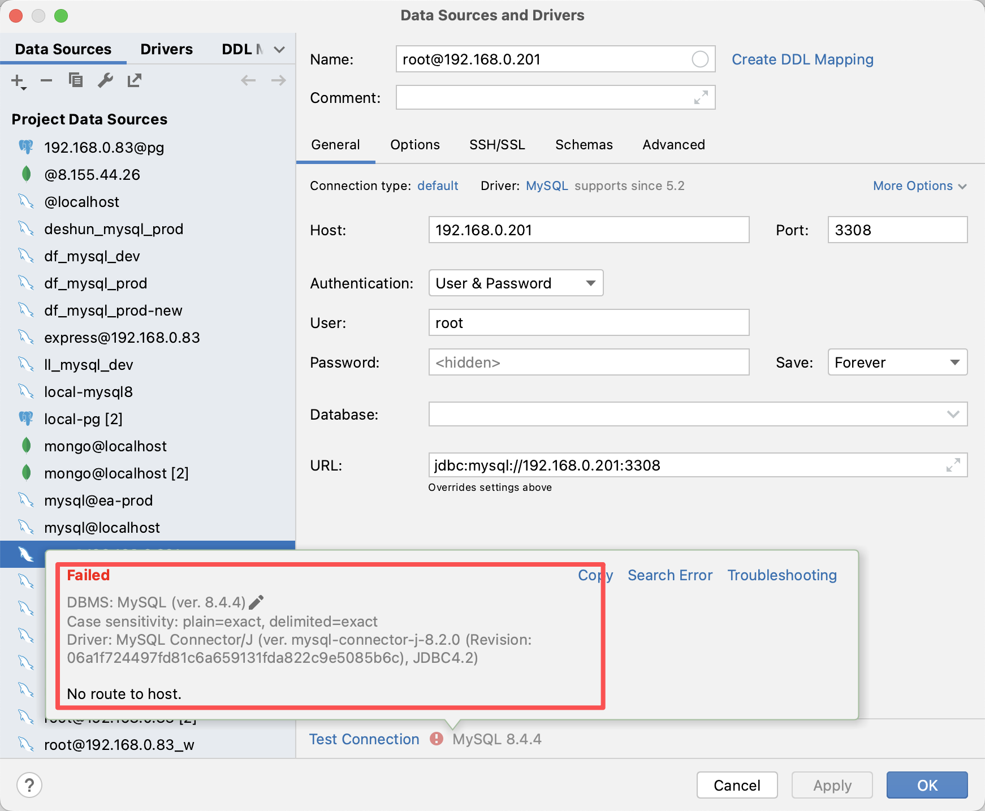Click the pencil icon beside DBMS version

tap(256, 602)
